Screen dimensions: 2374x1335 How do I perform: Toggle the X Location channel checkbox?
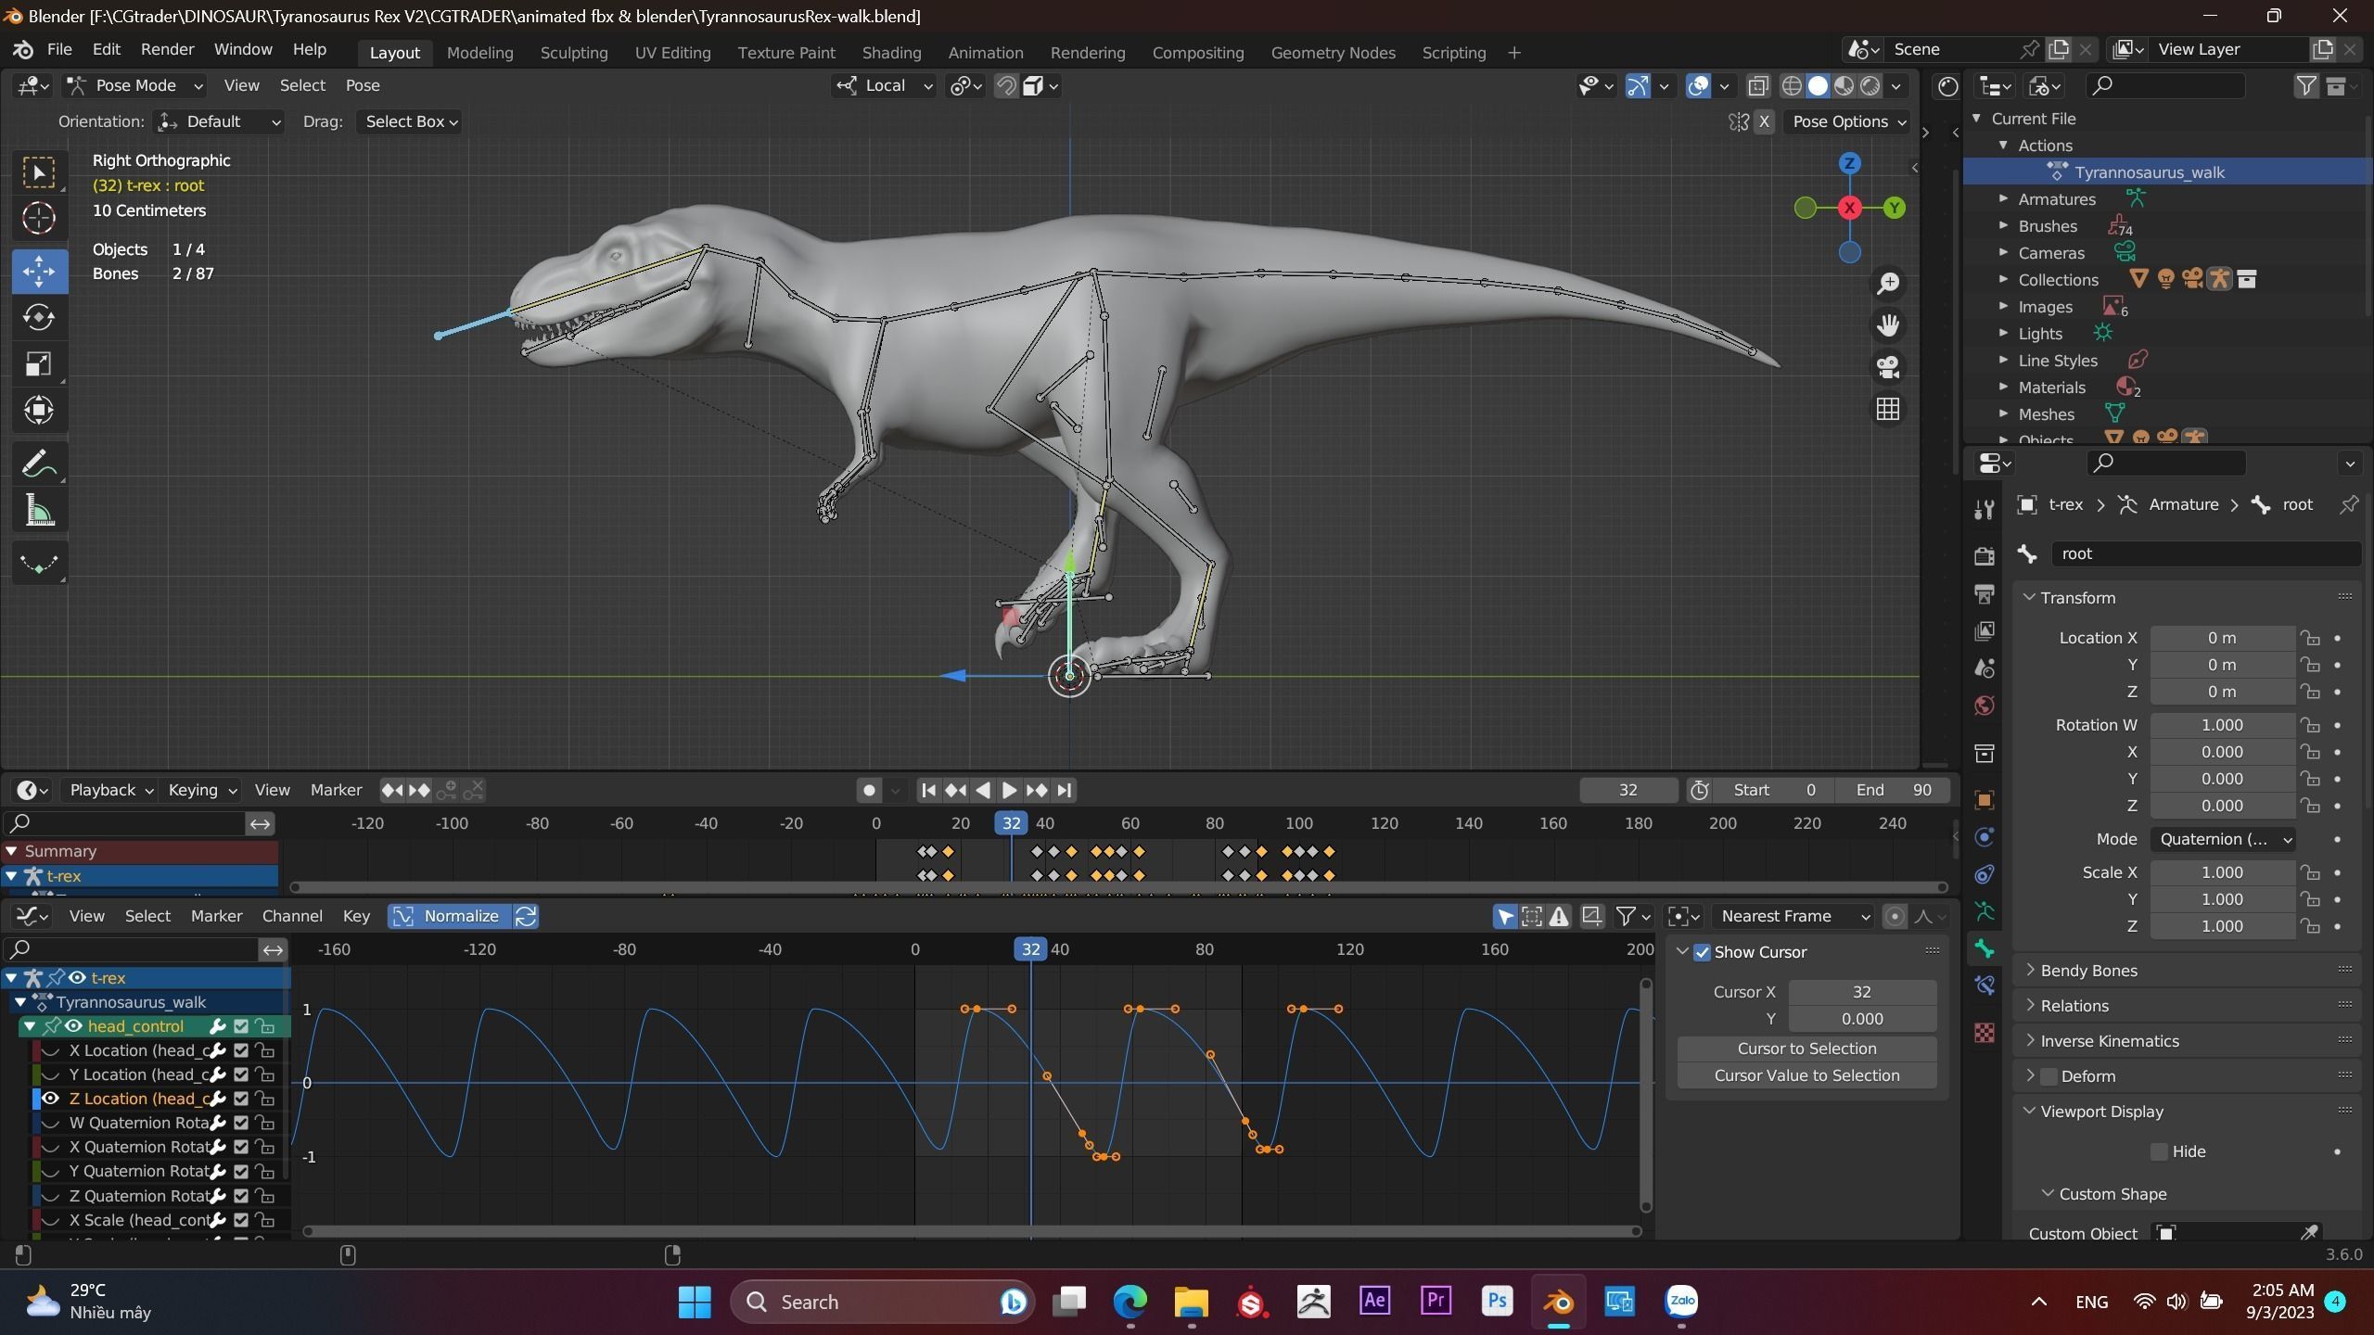pos(241,1050)
